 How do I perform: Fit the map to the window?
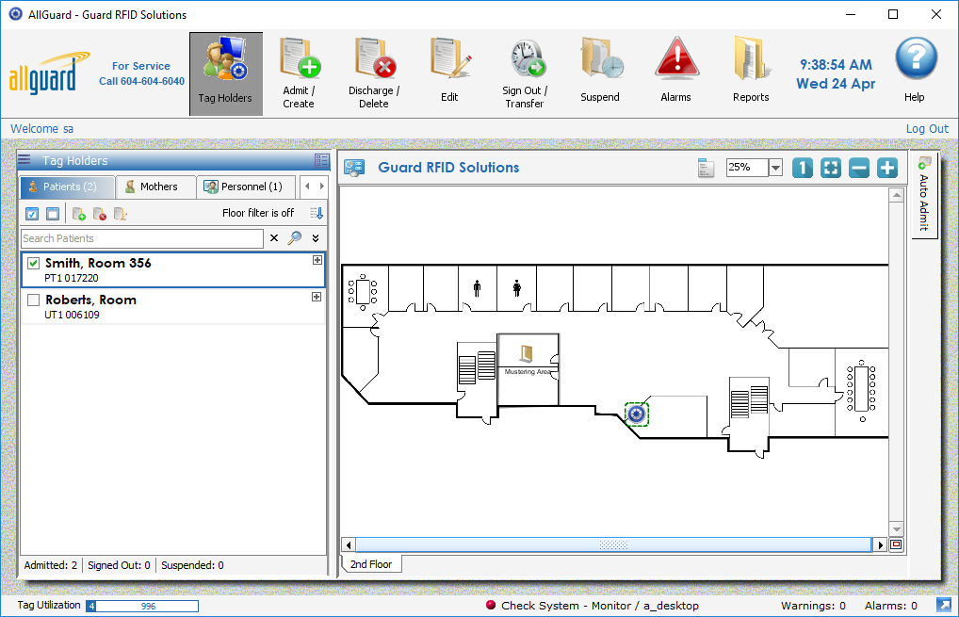(x=831, y=168)
